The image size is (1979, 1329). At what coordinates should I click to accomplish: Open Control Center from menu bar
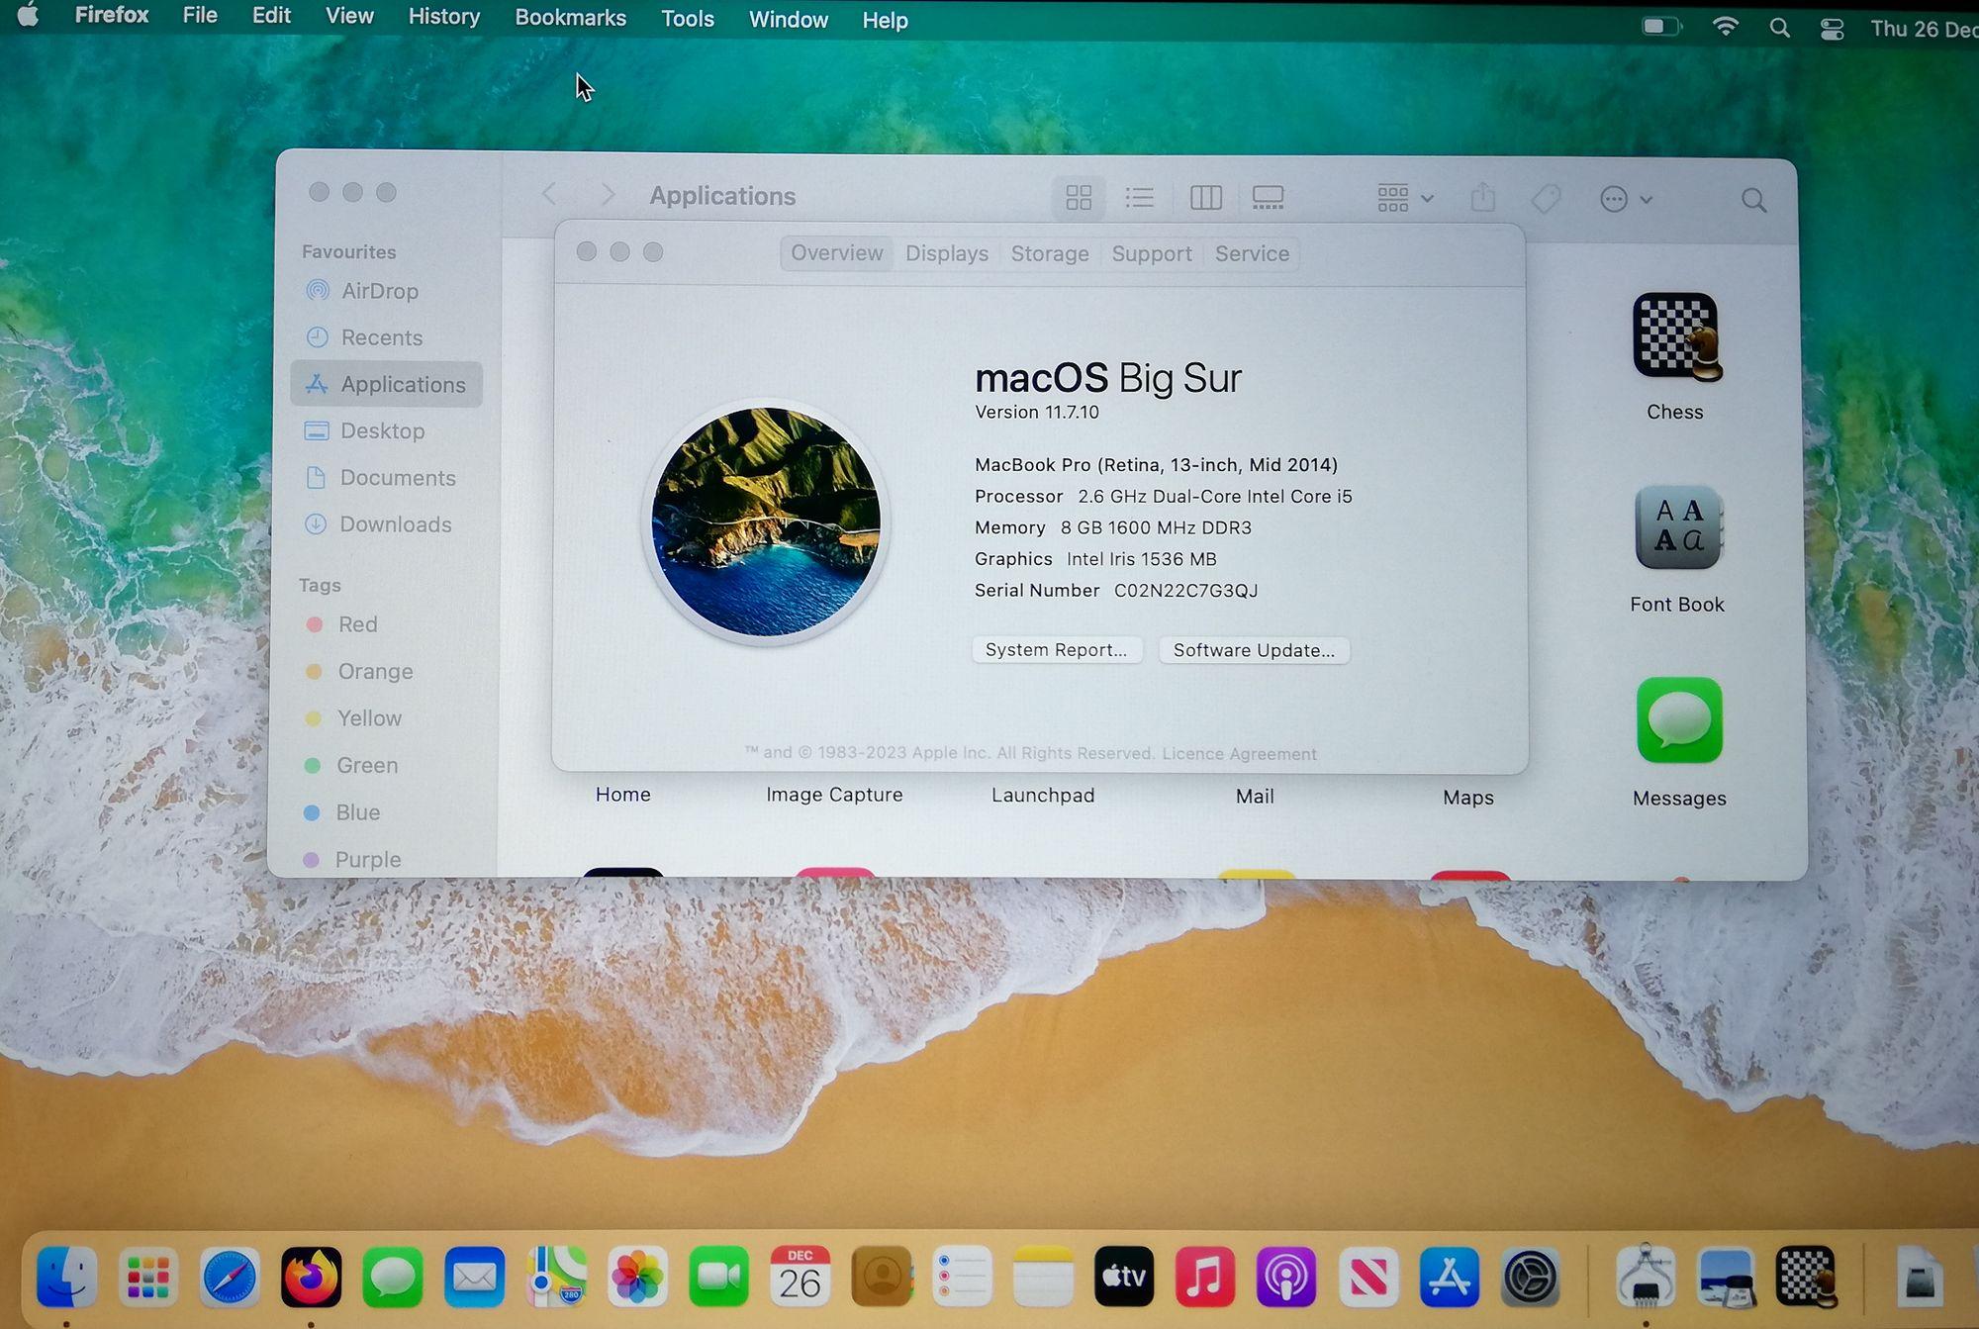click(x=1832, y=29)
